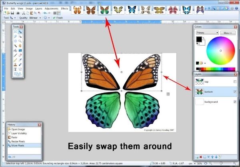Open the palette options dropdown arrow

pyautogui.click(x=205, y=63)
